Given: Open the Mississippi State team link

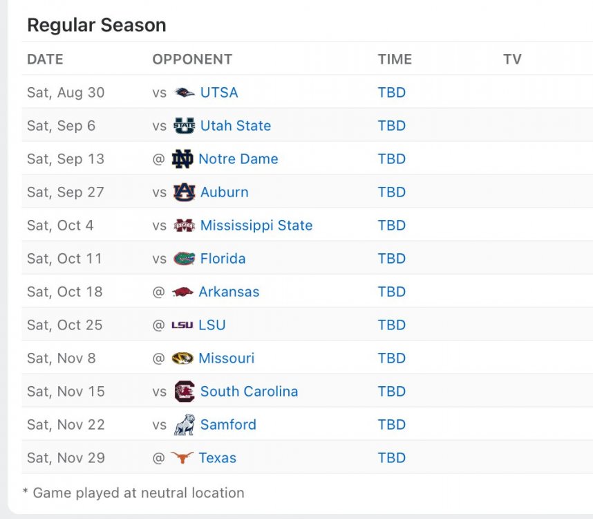Looking at the screenshot, I should (256, 226).
